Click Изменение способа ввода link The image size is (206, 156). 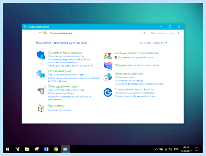[x=129, y=80]
